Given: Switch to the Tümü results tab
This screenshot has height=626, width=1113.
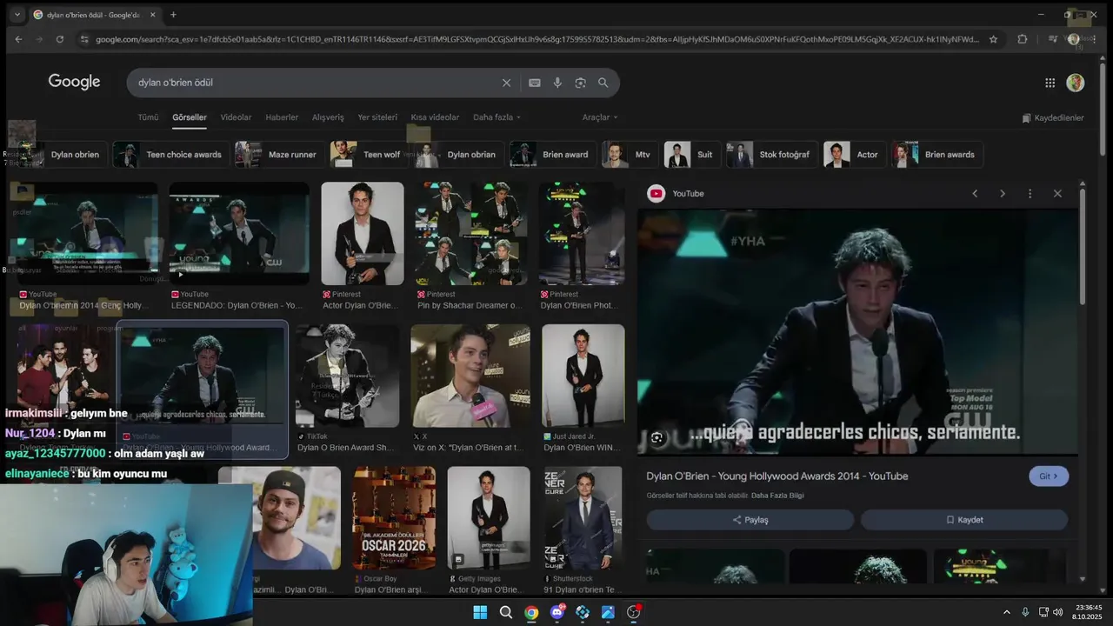Looking at the screenshot, I should click(148, 117).
